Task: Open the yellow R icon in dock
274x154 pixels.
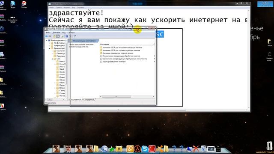Action: tap(119, 149)
